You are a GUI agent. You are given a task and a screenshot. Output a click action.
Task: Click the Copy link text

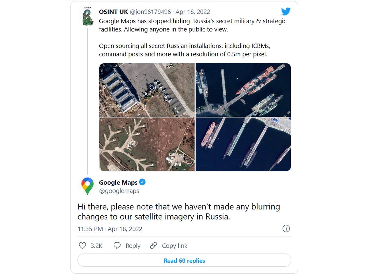[174, 246]
